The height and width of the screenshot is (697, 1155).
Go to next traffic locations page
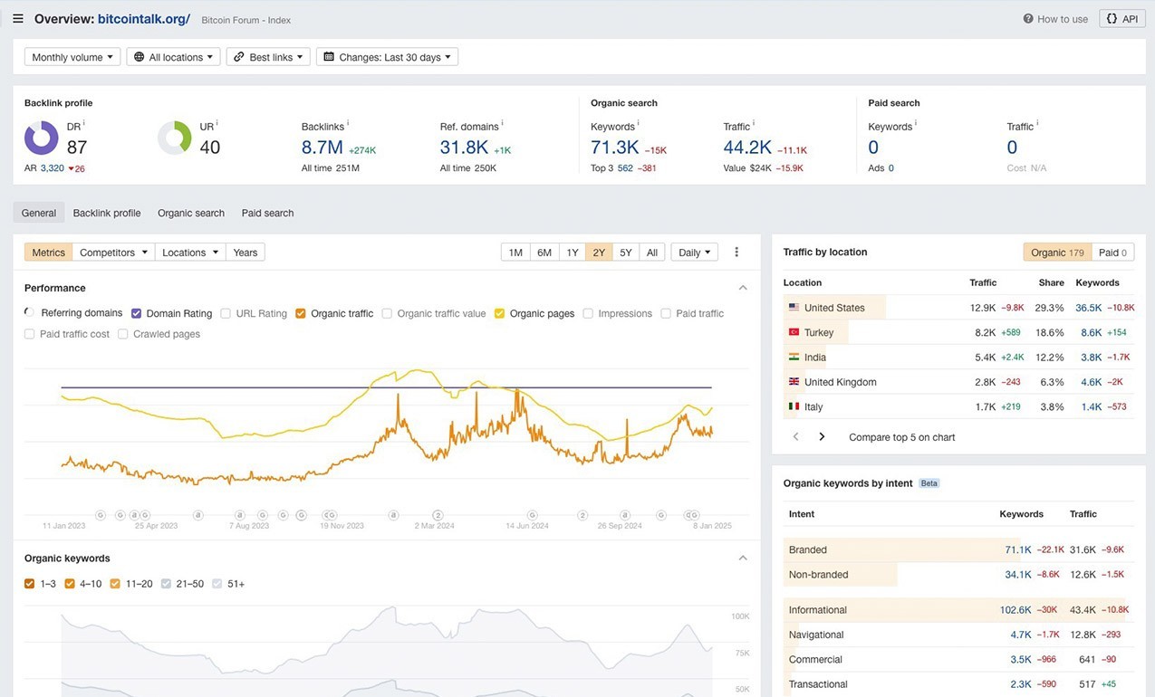point(822,437)
